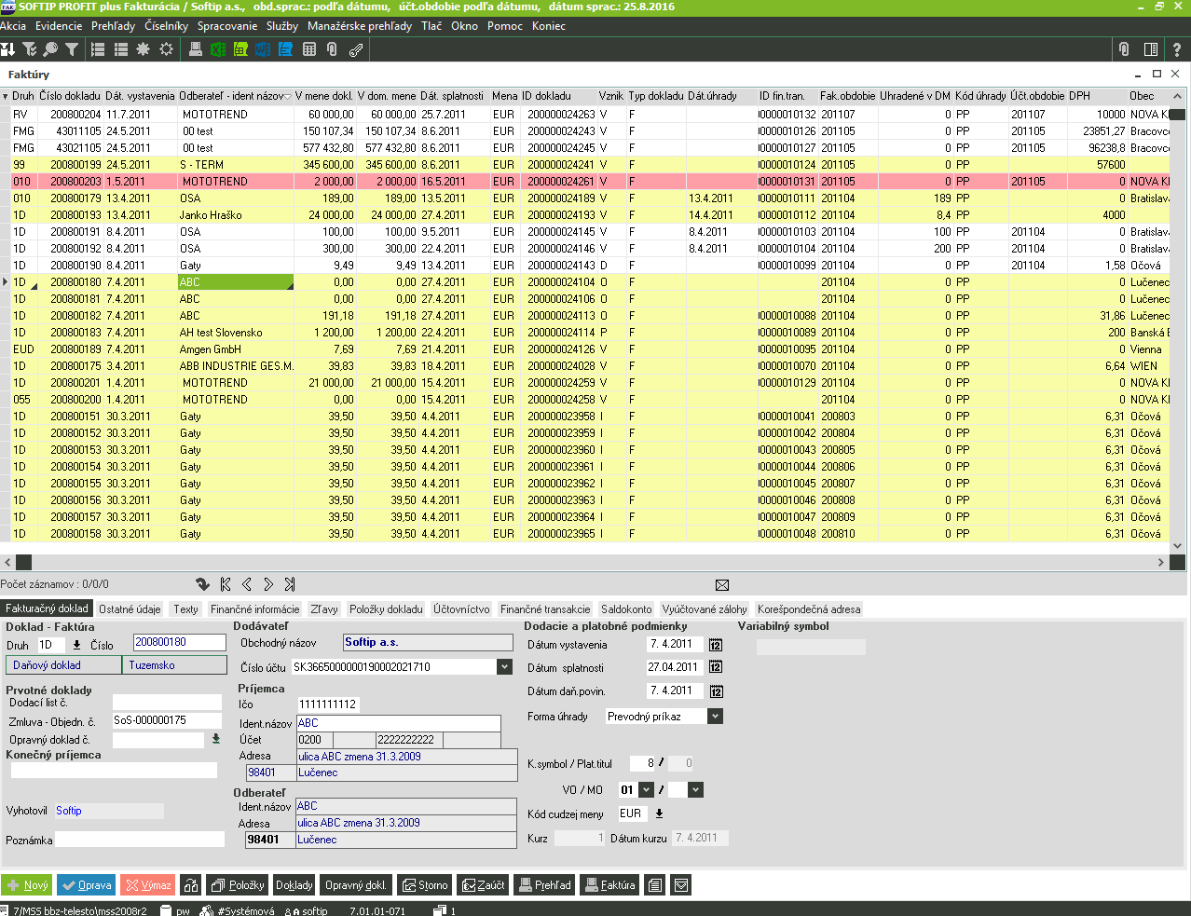Expand the VO dropdown showing 01
The width and height of the screenshot is (1191, 916).
pyautogui.click(x=647, y=790)
